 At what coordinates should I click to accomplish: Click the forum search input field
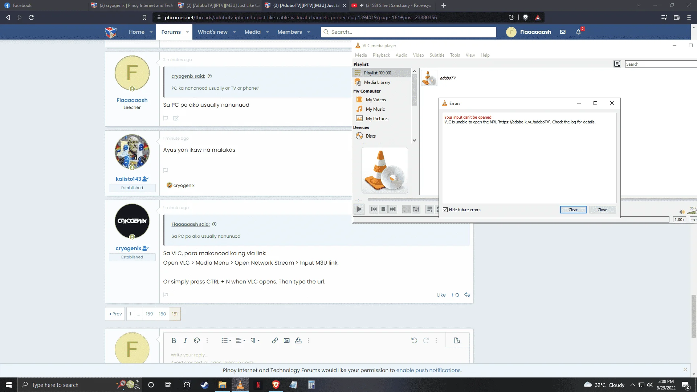pos(408,32)
